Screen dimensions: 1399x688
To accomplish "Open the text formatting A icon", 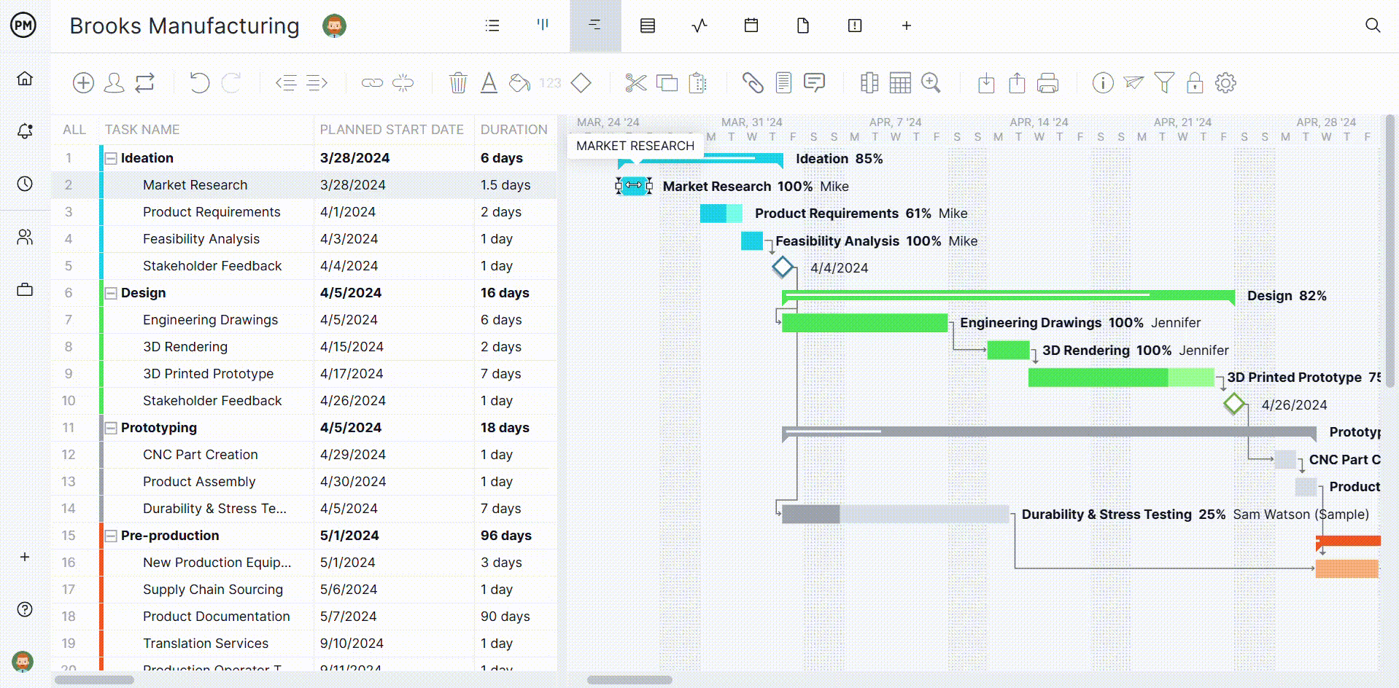I will tap(489, 83).
